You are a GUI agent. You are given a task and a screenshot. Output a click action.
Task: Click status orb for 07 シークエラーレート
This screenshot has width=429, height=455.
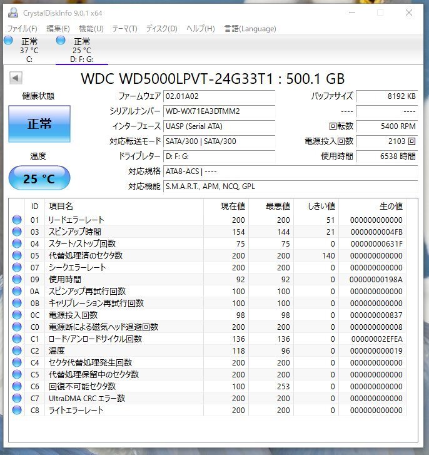tap(17, 267)
